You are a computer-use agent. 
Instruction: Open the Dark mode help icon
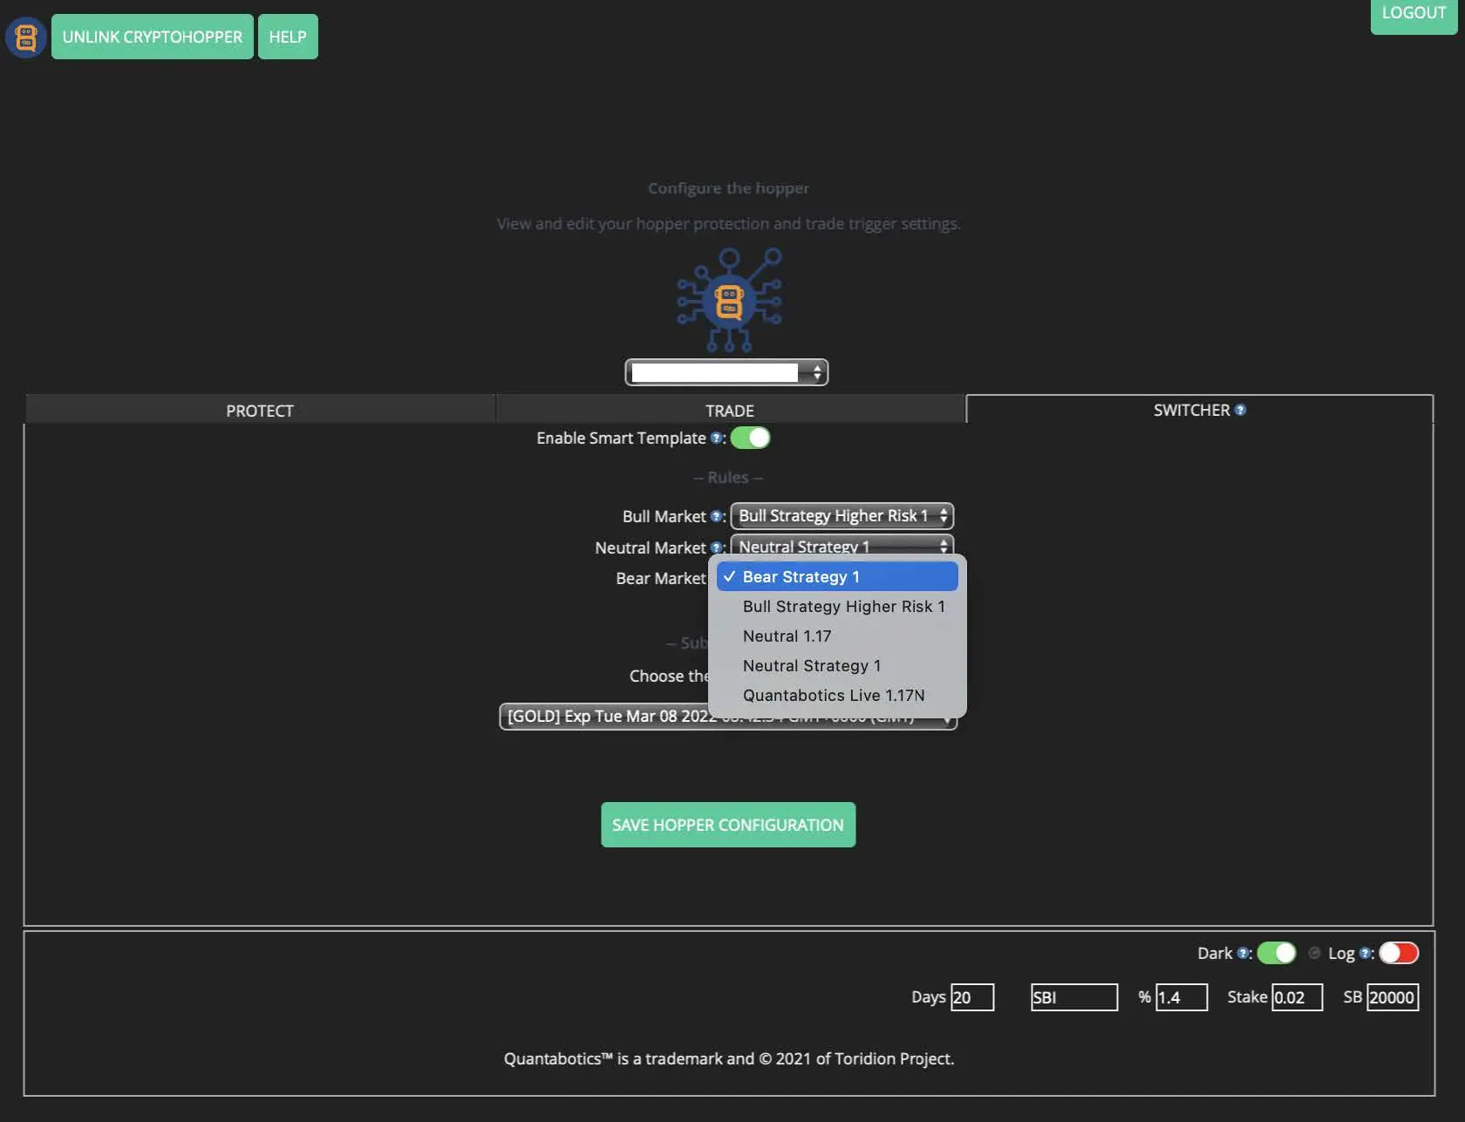(x=1243, y=954)
